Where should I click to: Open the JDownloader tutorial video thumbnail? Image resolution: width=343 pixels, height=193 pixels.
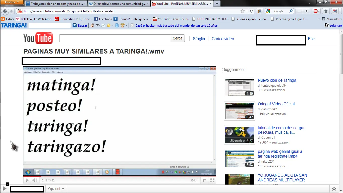[240, 135]
